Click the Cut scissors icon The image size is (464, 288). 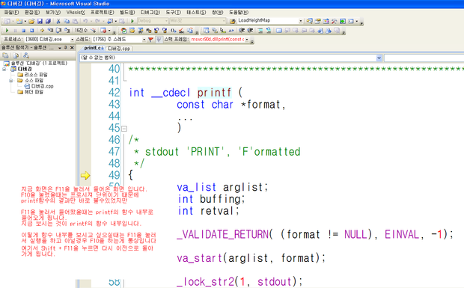[58, 21]
